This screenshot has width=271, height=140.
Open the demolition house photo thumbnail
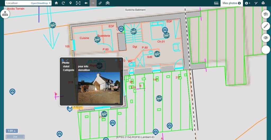click(x=99, y=88)
